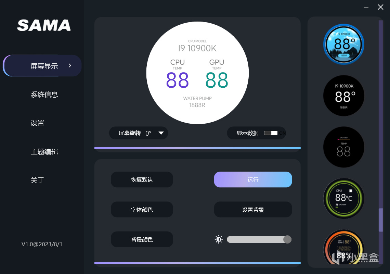Image resolution: width=390 pixels, height=274 pixels.
Task: Pick the green ring CPU 88°C theme
Action: (x=344, y=198)
